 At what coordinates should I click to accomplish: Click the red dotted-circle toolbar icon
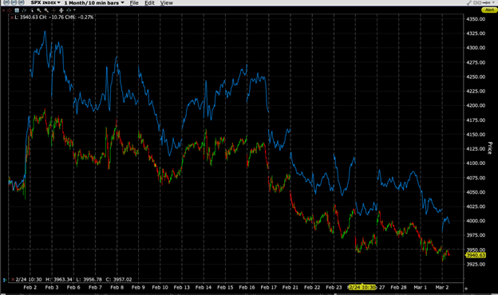(10, 10)
